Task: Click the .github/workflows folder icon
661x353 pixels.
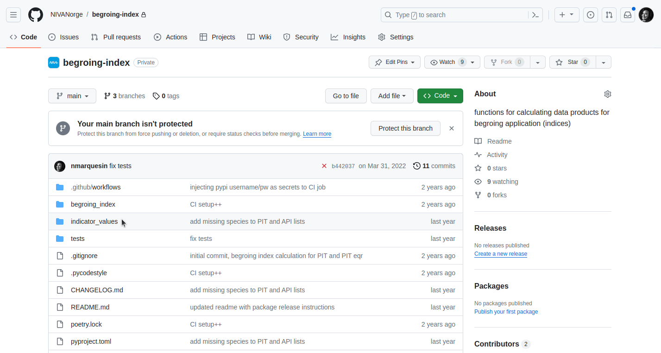Action: pos(60,187)
